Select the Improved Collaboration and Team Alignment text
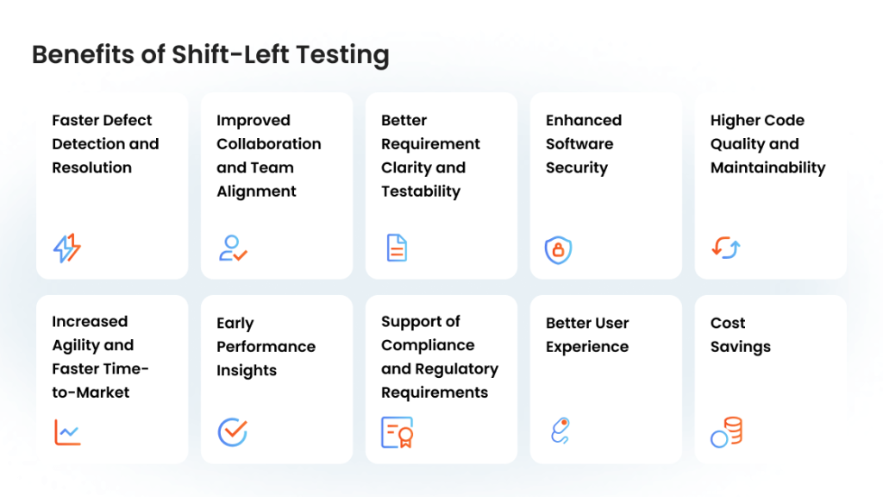Image resolution: width=883 pixels, height=497 pixels. click(x=269, y=155)
